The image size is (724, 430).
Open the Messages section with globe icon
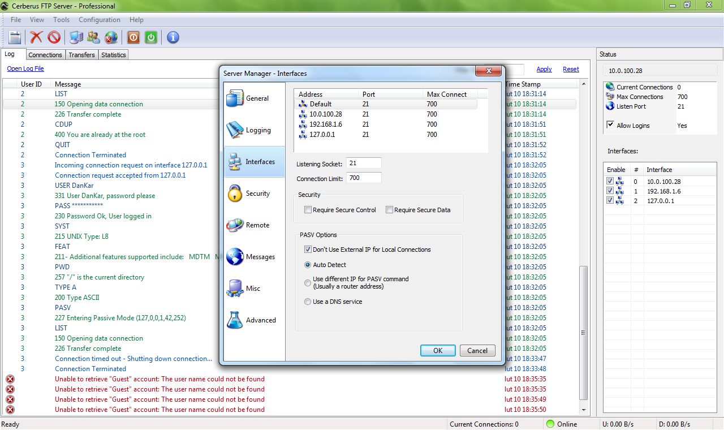pos(254,257)
